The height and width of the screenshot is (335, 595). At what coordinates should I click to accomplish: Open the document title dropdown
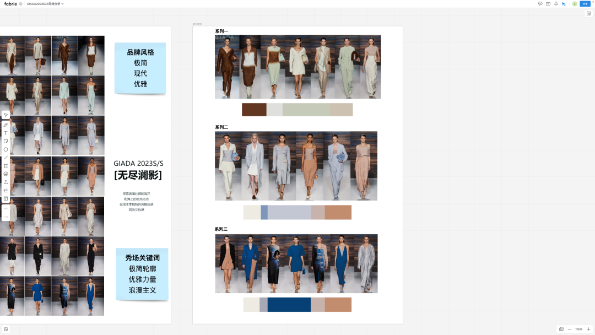45,4
